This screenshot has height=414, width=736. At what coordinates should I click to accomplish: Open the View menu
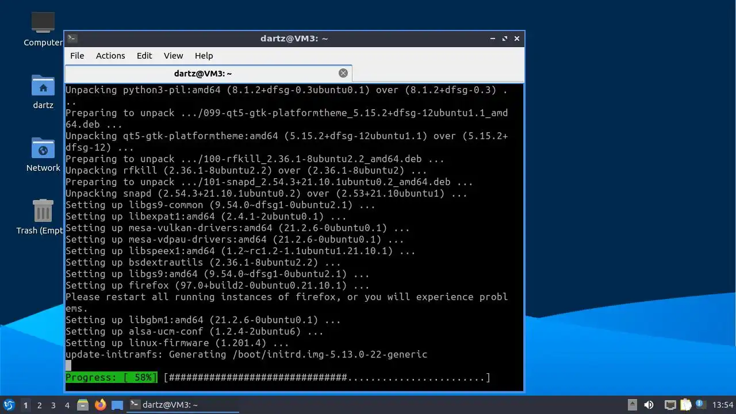(x=173, y=56)
